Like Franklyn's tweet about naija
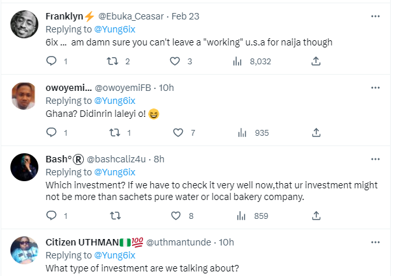This screenshot has height=276, width=407. 176,61
